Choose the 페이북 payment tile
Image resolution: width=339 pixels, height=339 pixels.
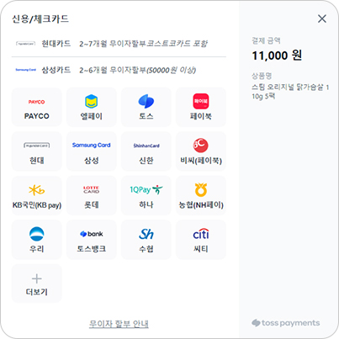click(201, 107)
